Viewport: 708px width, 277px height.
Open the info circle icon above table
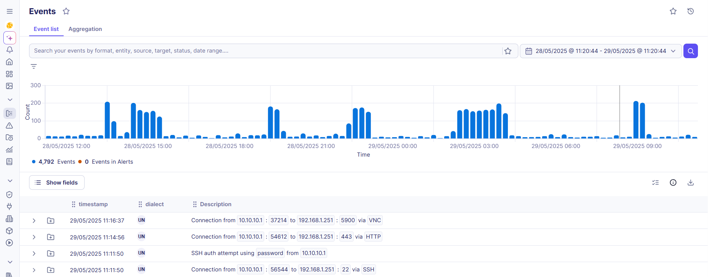(x=673, y=183)
